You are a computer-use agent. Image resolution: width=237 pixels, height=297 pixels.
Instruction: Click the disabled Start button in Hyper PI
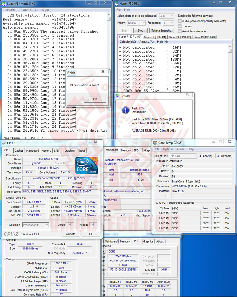coord(124,30)
